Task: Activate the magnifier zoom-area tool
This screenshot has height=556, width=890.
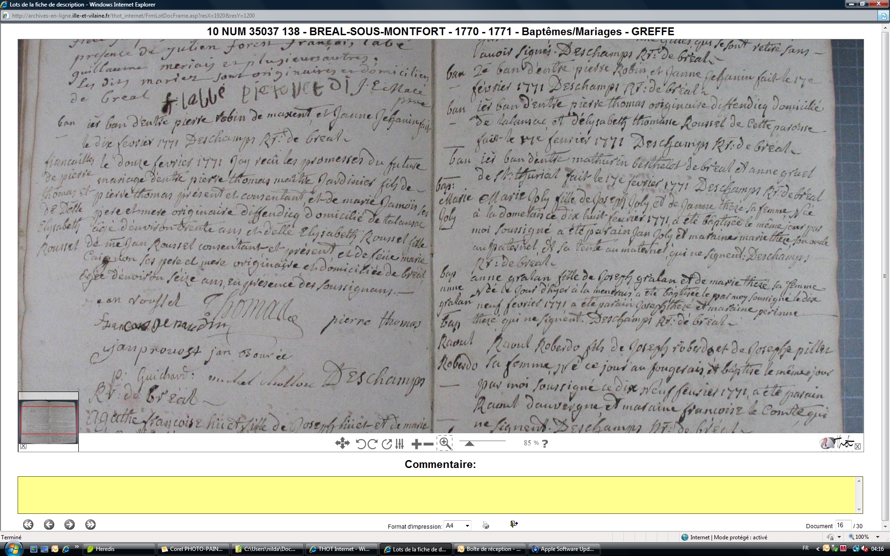Action: (x=445, y=443)
